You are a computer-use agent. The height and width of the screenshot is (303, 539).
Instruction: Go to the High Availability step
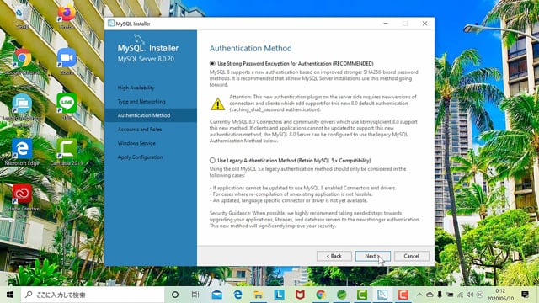136,88
